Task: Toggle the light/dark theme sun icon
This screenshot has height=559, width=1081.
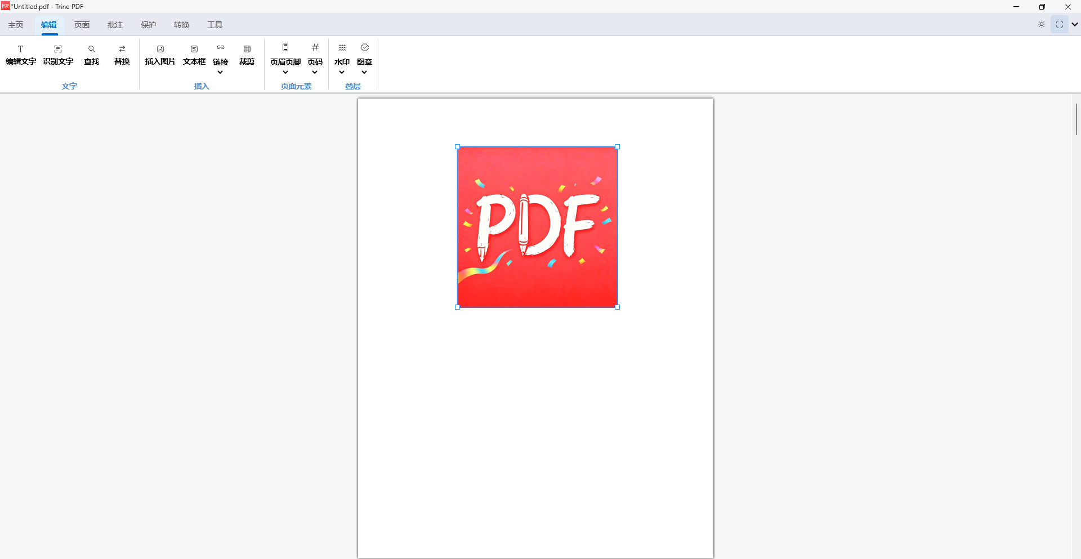Action: click(1042, 24)
